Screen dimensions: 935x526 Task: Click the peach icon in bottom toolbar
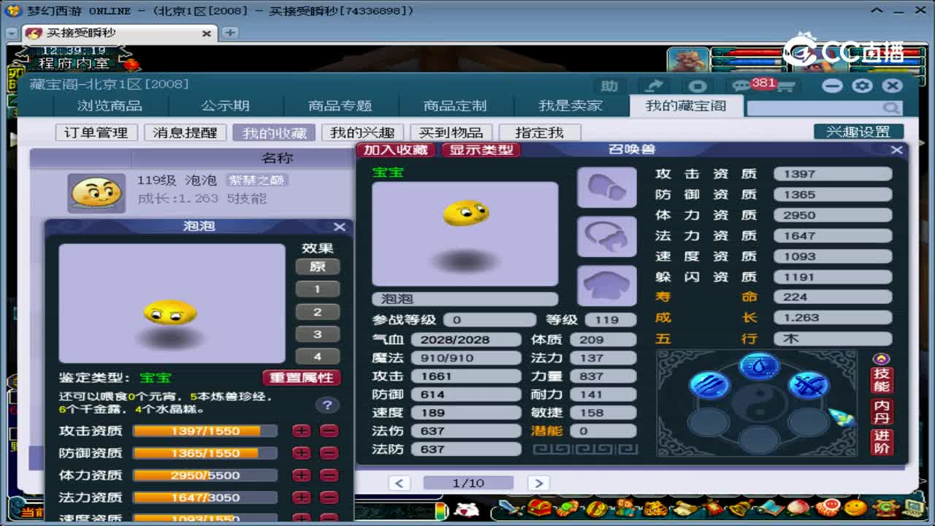pyautogui.click(x=799, y=508)
